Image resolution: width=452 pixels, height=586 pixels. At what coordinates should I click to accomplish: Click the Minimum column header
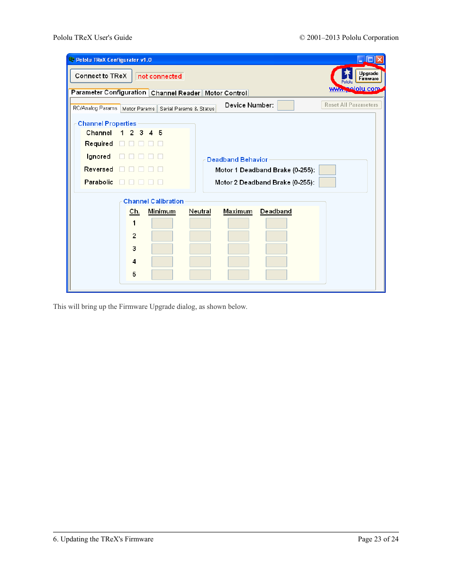pos(162,212)
